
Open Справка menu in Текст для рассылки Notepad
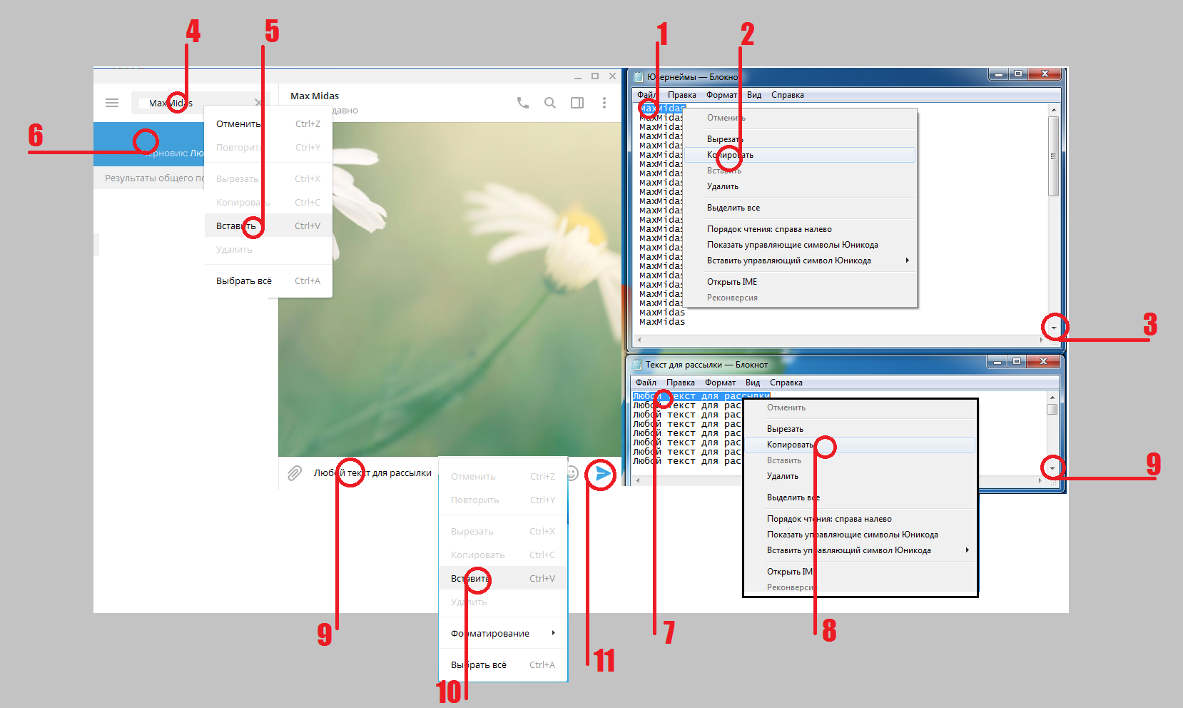click(x=786, y=383)
